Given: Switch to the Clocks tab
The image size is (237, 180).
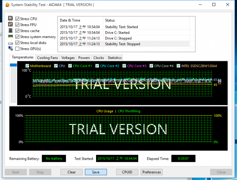Looking at the screenshot, I should [98, 58].
